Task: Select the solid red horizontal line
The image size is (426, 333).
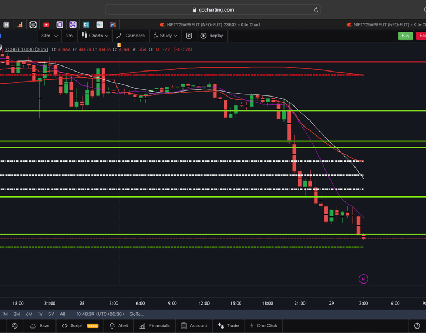Action: point(213,62)
